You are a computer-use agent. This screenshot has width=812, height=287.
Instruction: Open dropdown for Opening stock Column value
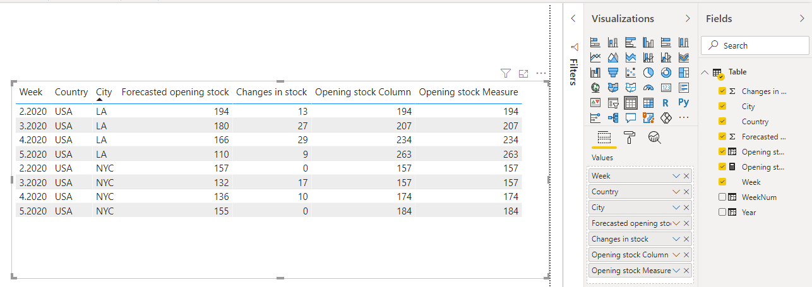pos(677,255)
